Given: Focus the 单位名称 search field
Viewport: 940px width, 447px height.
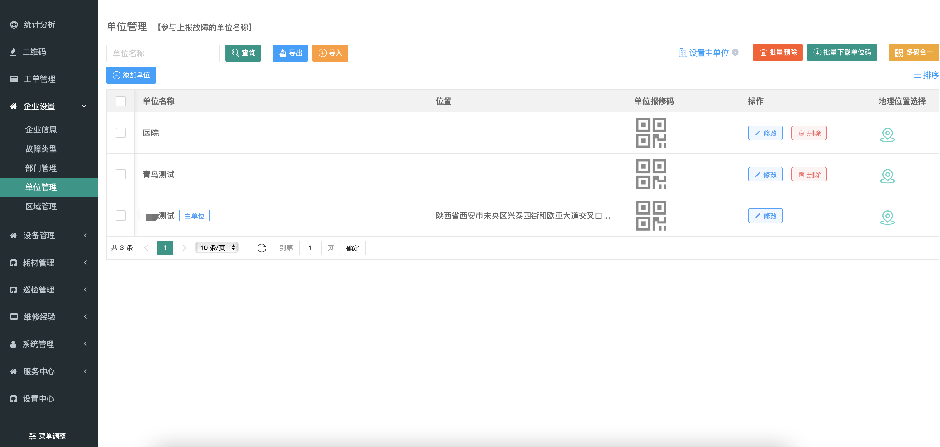Looking at the screenshot, I should point(163,53).
